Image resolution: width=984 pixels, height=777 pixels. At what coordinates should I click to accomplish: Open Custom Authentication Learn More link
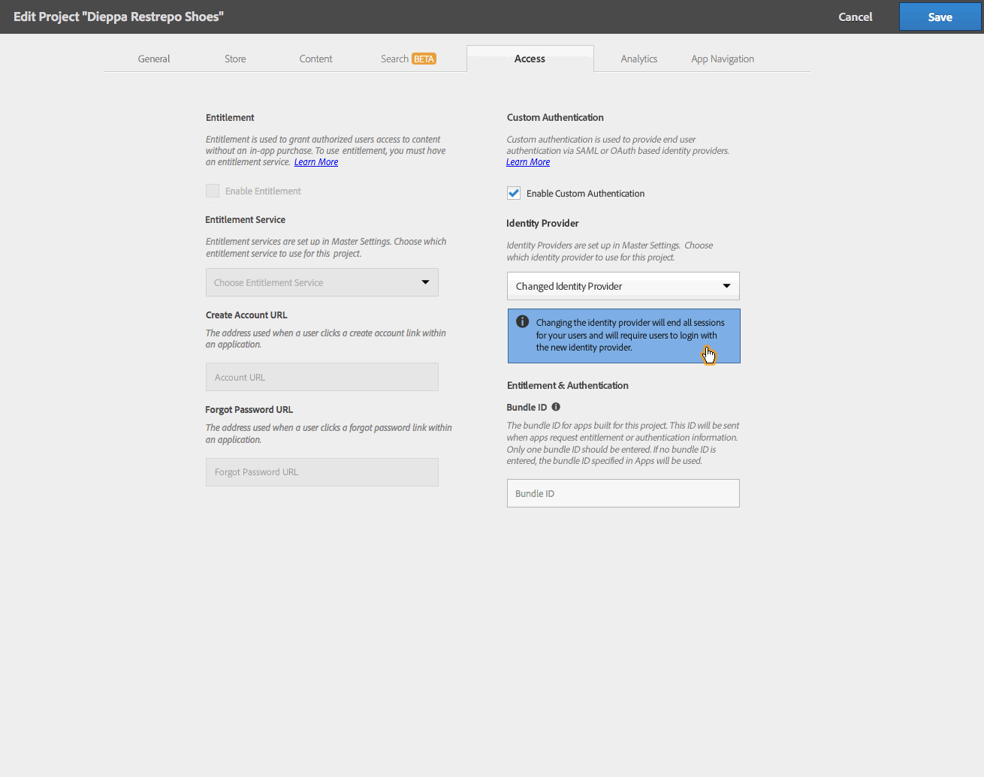(528, 162)
